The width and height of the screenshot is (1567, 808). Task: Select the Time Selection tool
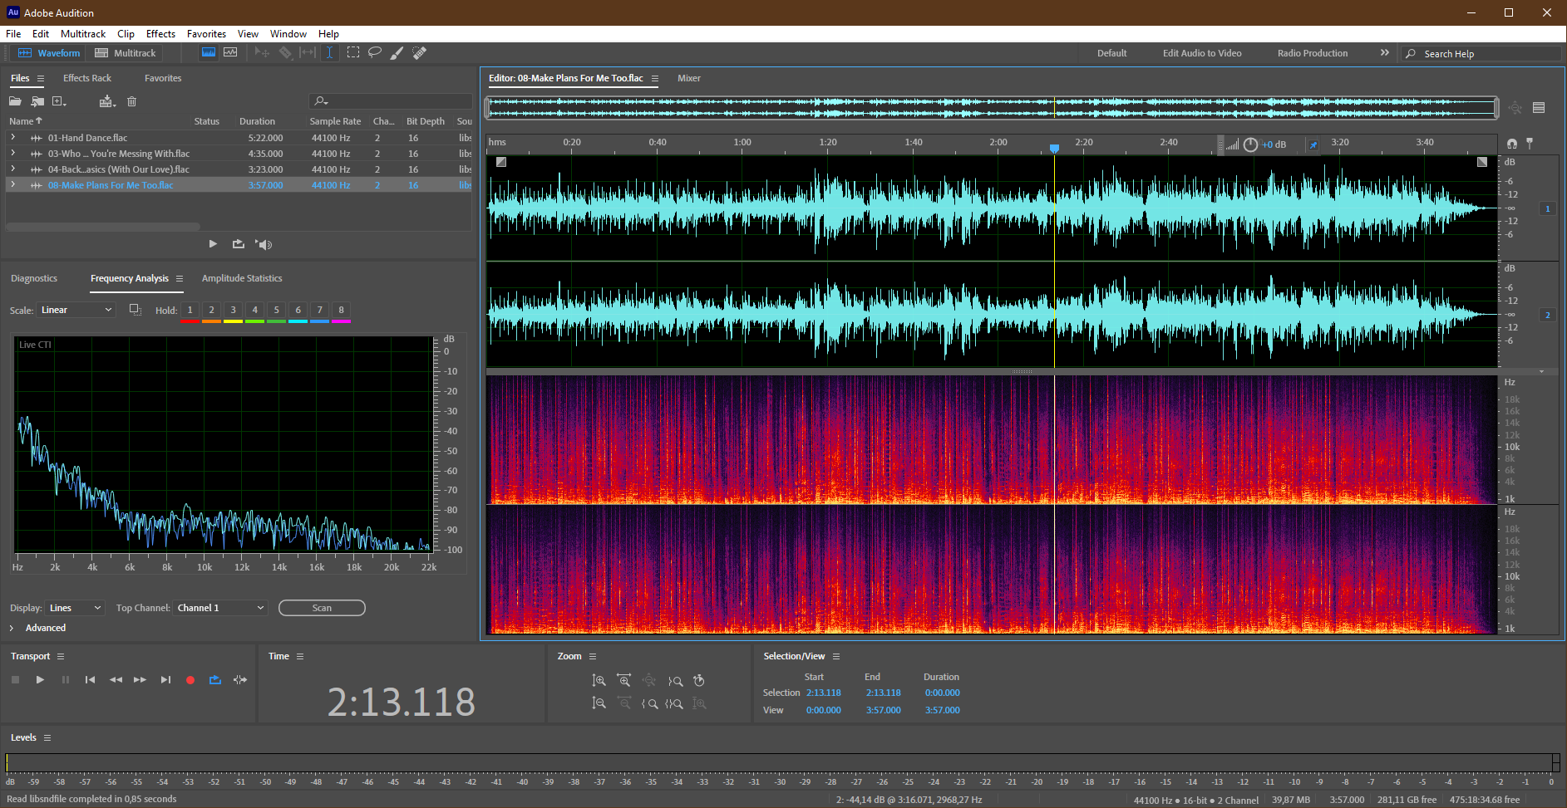[329, 52]
